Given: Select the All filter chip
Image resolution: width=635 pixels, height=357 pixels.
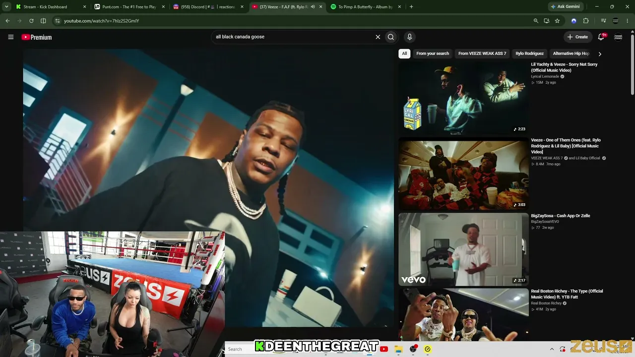Looking at the screenshot, I should (404, 54).
